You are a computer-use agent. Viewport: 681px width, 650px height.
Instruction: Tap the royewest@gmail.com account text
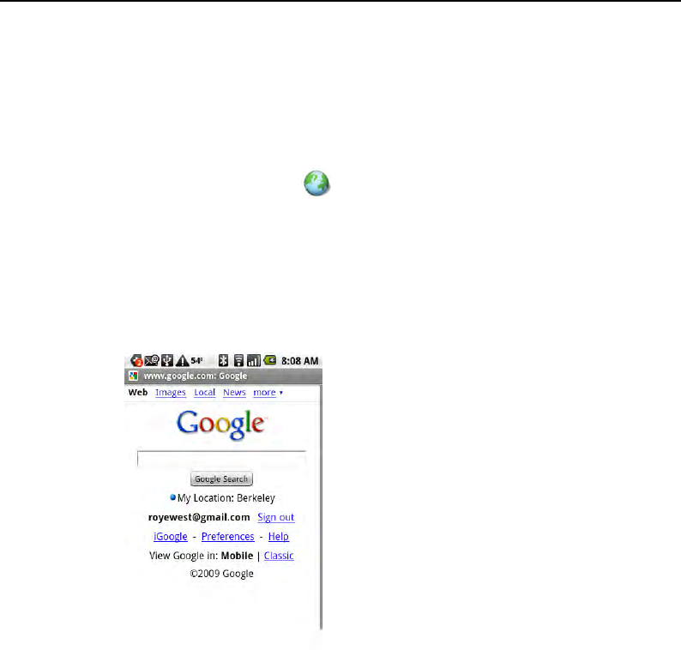click(199, 517)
